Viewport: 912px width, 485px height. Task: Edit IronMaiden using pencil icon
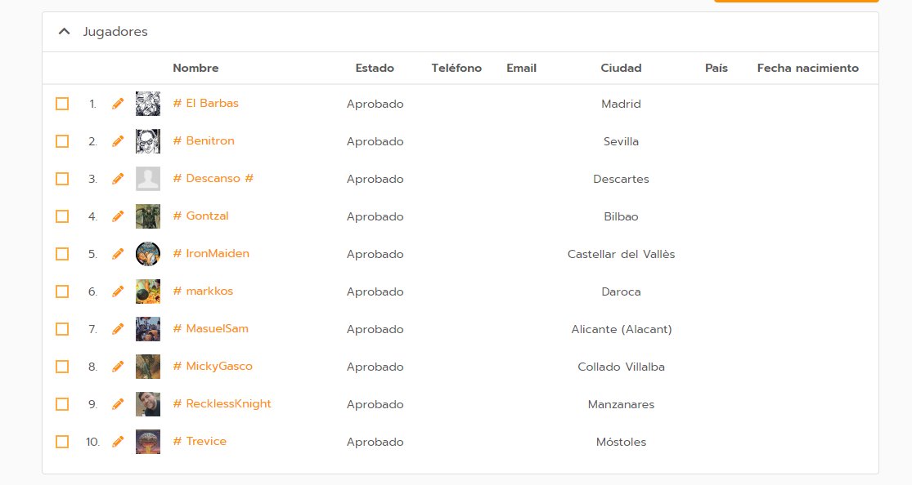point(118,254)
